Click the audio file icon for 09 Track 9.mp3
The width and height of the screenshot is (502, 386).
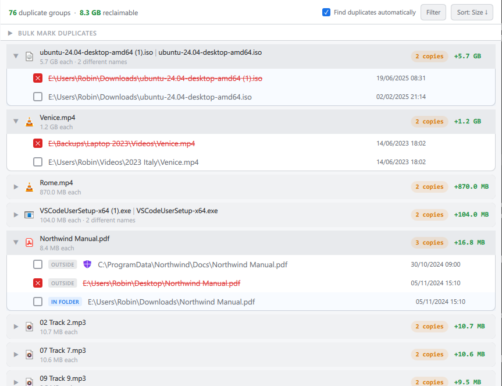[x=29, y=381]
